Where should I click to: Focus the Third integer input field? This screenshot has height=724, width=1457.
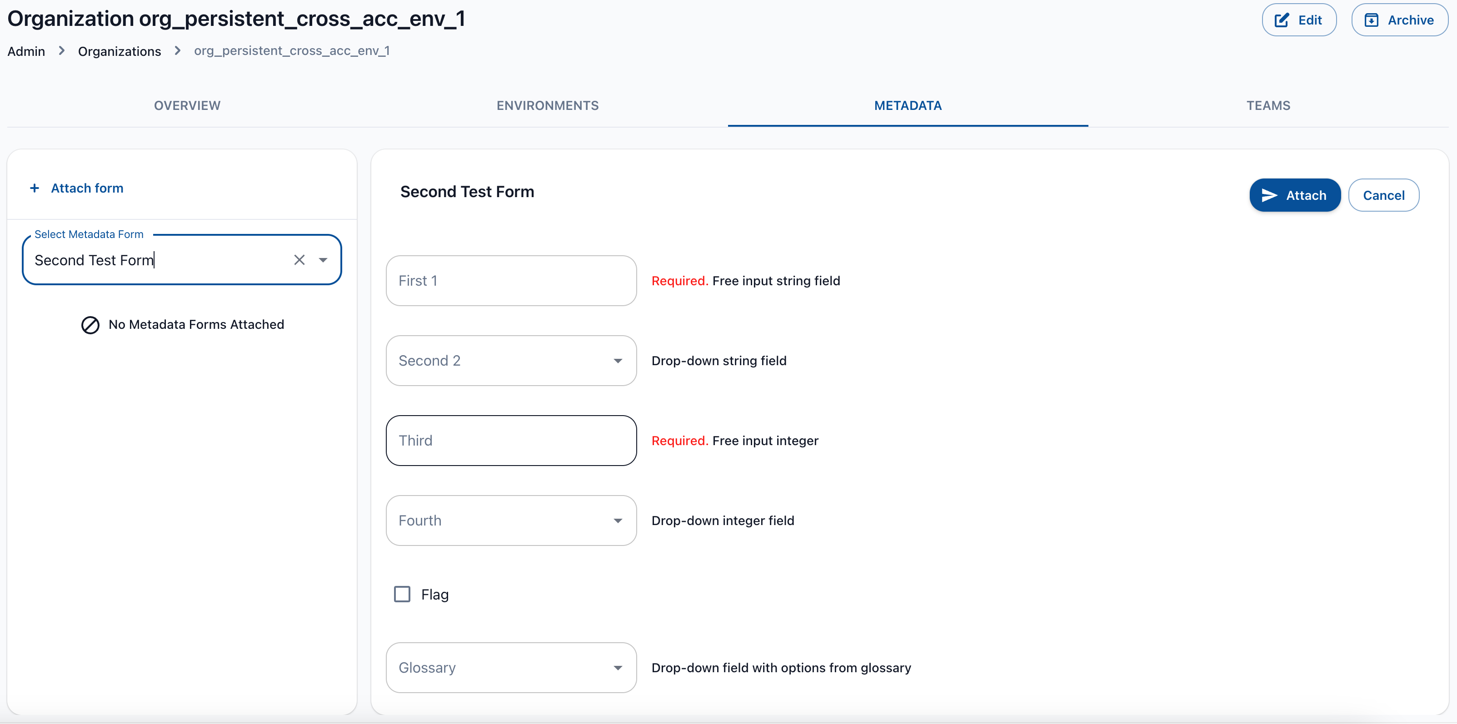[x=511, y=441]
